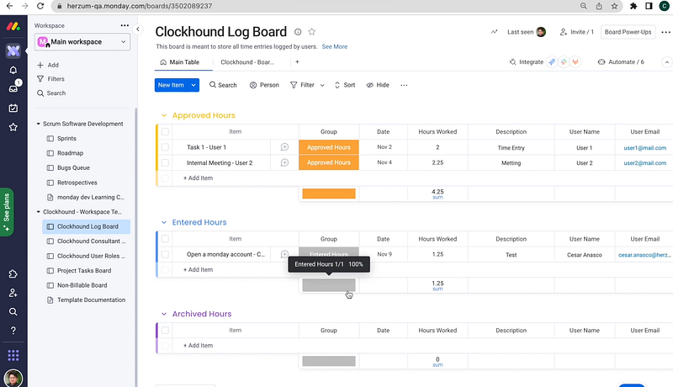Collapse Clockhound - Workspace Te... folder
The image size is (673, 387).
click(x=38, y=212)
